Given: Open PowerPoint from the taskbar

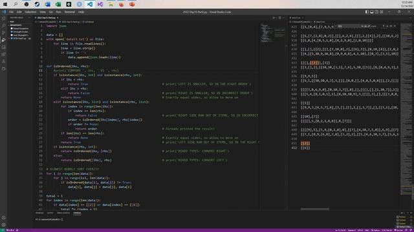Looking at the screenshot, I should tap(132, 5).
